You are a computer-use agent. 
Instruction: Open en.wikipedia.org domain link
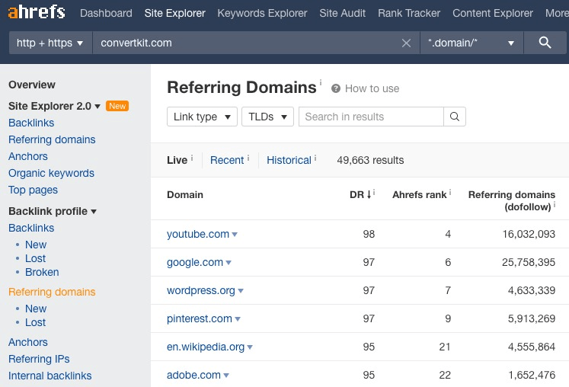(206, 347)
